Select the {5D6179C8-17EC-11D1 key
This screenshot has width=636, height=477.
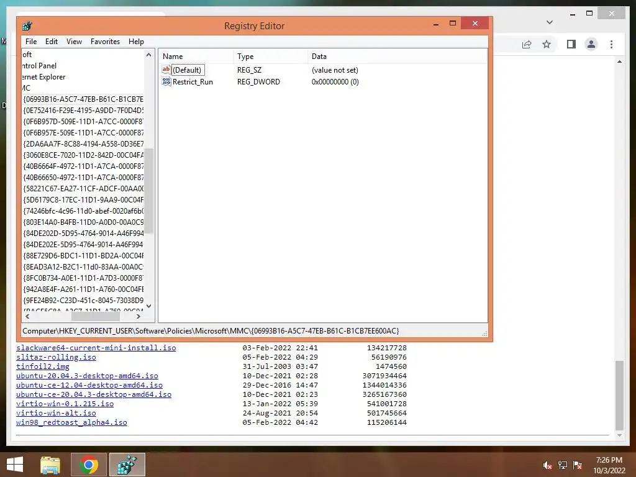coord(83,199)
